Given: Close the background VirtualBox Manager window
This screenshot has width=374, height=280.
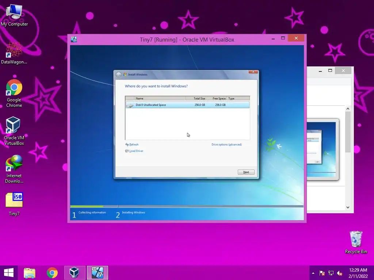Looking at the screenshot, I should tap(343, 70).
